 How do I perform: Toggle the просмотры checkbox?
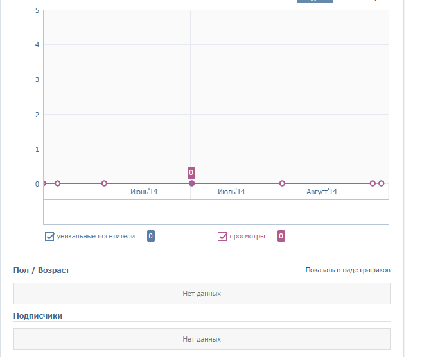(x=223, y=237)
